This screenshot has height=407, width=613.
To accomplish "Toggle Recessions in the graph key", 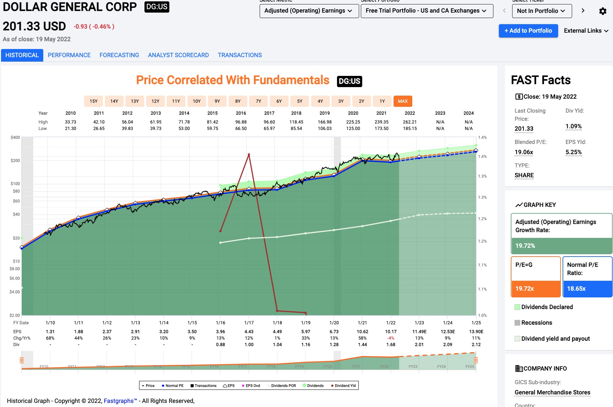I will click(x=533, y=323).
